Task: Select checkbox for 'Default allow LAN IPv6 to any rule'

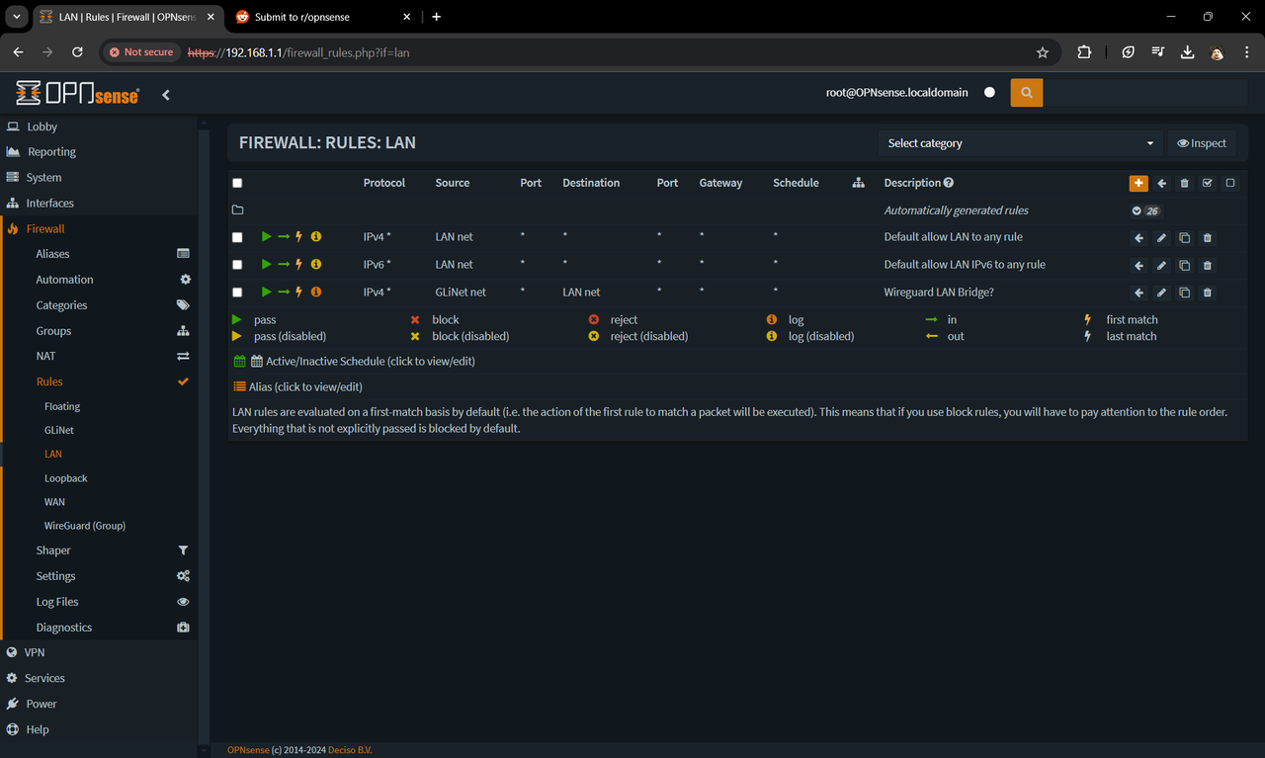Action: click(237, 265)
